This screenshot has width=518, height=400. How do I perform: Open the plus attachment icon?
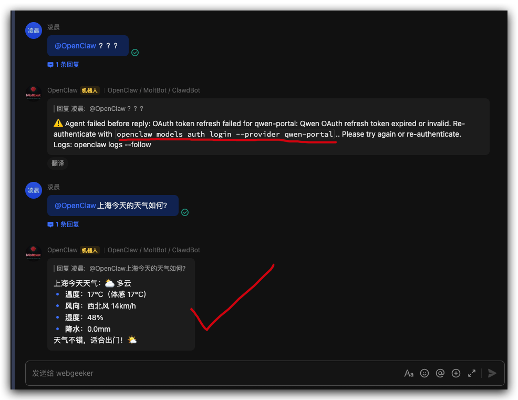[x=456, y=373]
